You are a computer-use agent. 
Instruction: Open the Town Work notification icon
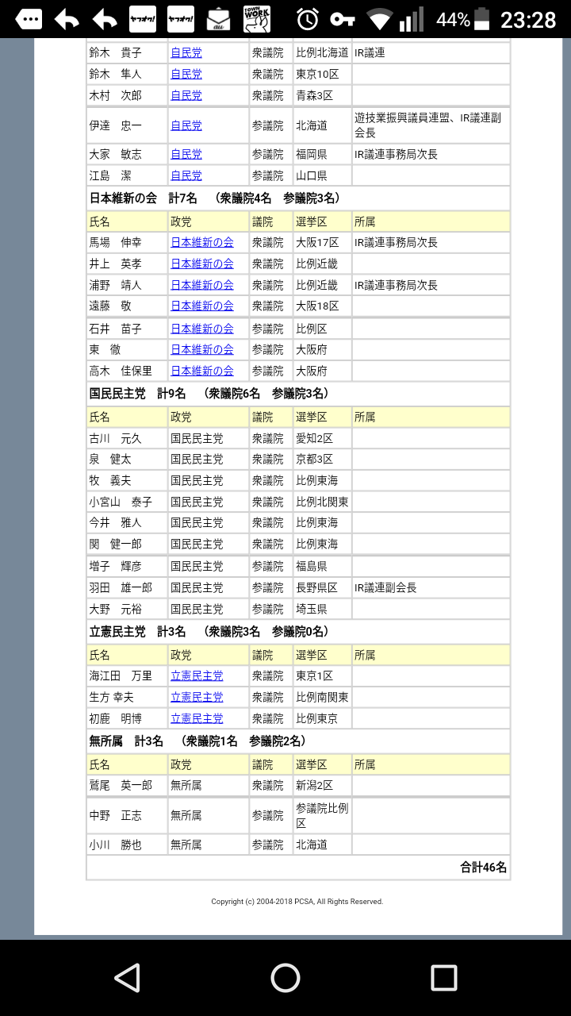[256, 19]
